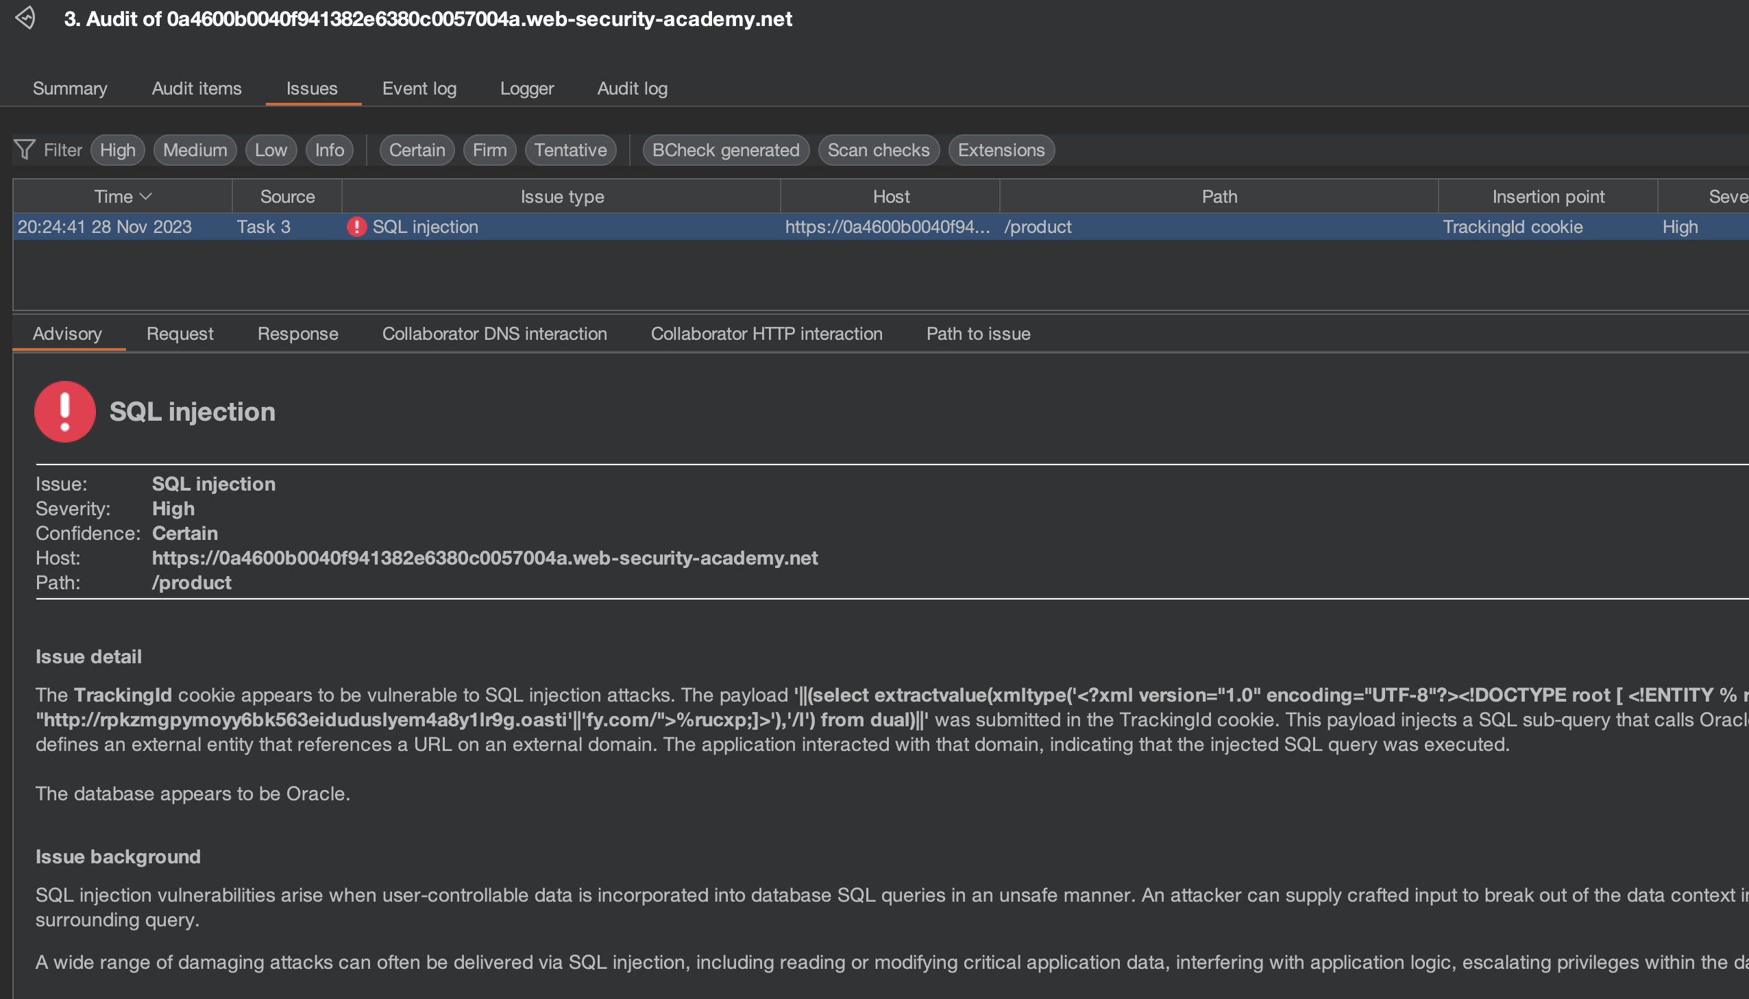Click the back arrow icon beside audit title
This screenshot has height=999, width=1749.
coord(26,18)
